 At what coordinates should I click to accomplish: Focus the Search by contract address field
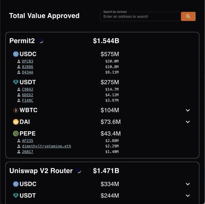coord(140,17)
